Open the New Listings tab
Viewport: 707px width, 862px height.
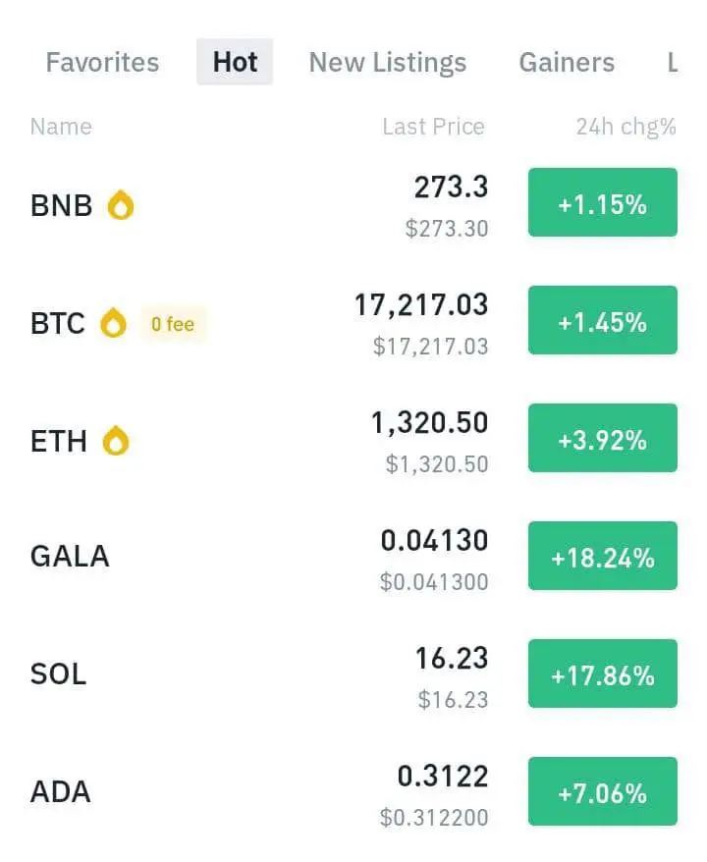pyautogui.click(x=388, y=62)
